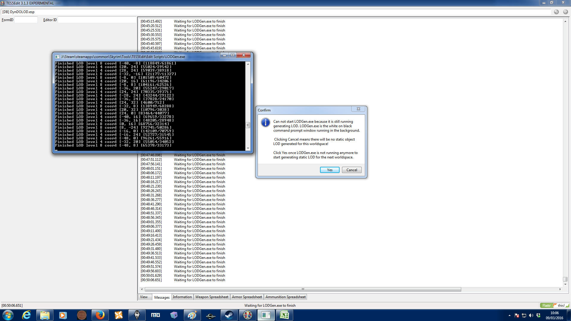Open the Skyrim logo taskbar icon
The image size is (571, 321).
click(x=137, y=315)
